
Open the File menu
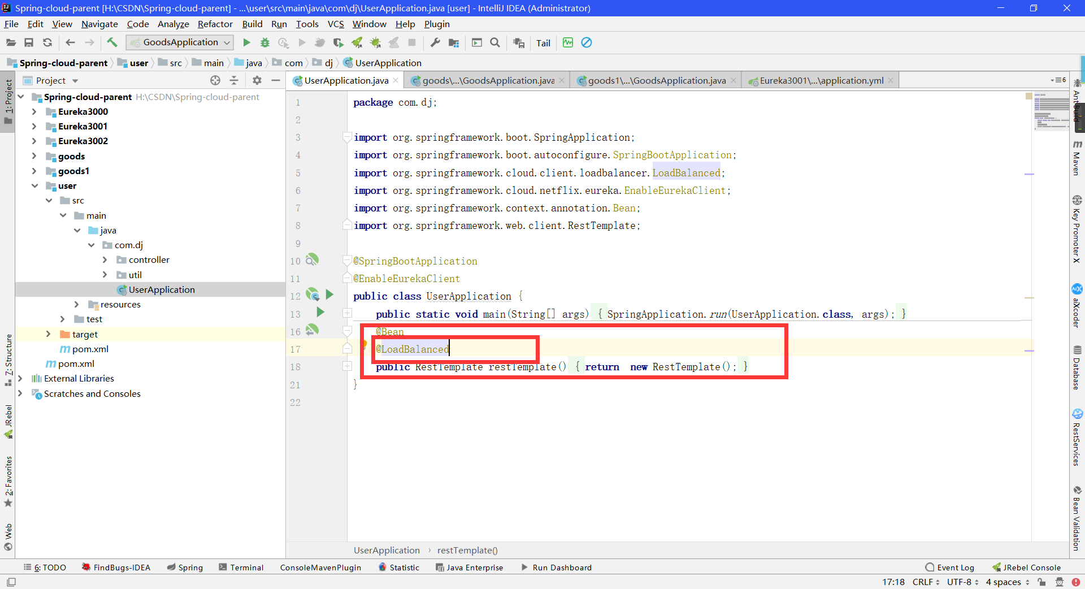pyautogui.click(x=11, y=24)
